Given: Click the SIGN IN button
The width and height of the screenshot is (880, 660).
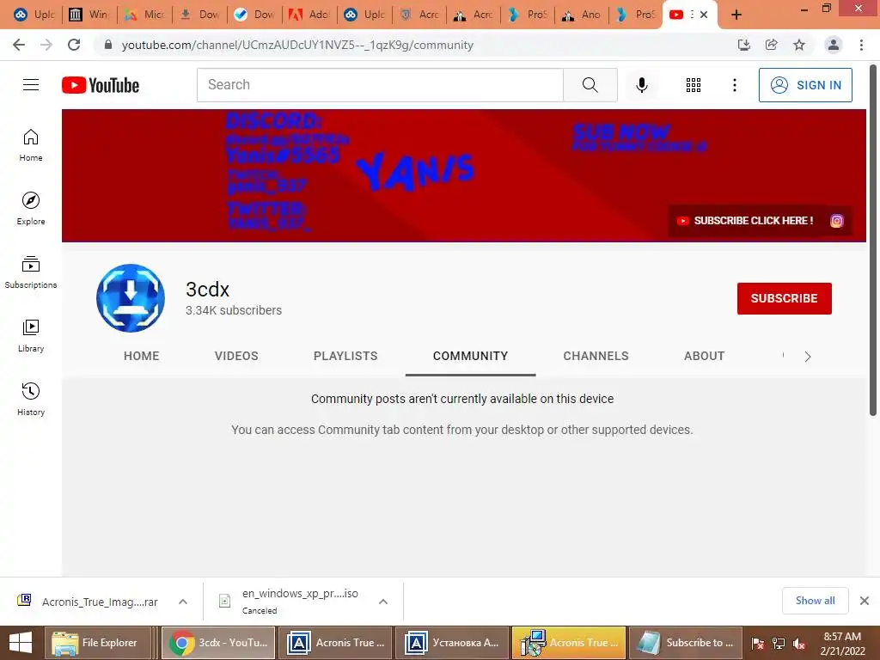Looking at the screenshot, I should (805, 85).
